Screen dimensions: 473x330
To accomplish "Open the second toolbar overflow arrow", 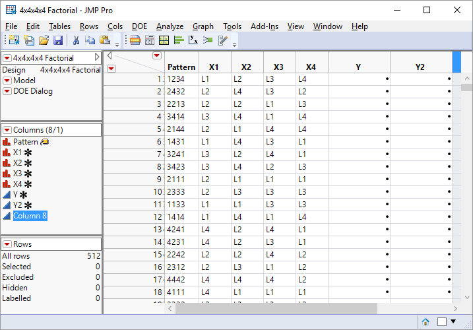I will (234, 45).
